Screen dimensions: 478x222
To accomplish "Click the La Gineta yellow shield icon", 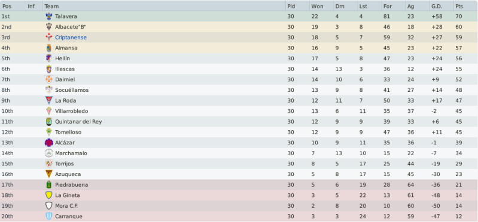I will tap(49, 195).
